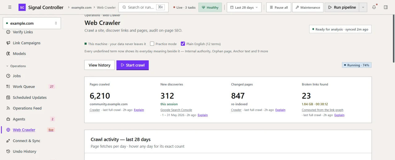The width and height of the screenshot is (395, 160).
Task: Click the 27 count beside Work Queue
Action: [x=52, y=87]
